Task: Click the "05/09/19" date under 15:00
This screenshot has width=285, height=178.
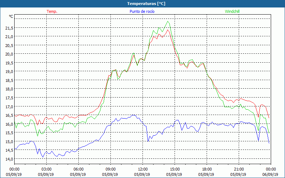Action: (174, 174)
